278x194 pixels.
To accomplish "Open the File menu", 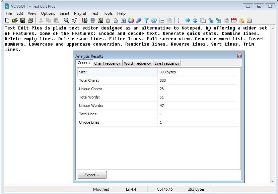I will 9,13.
